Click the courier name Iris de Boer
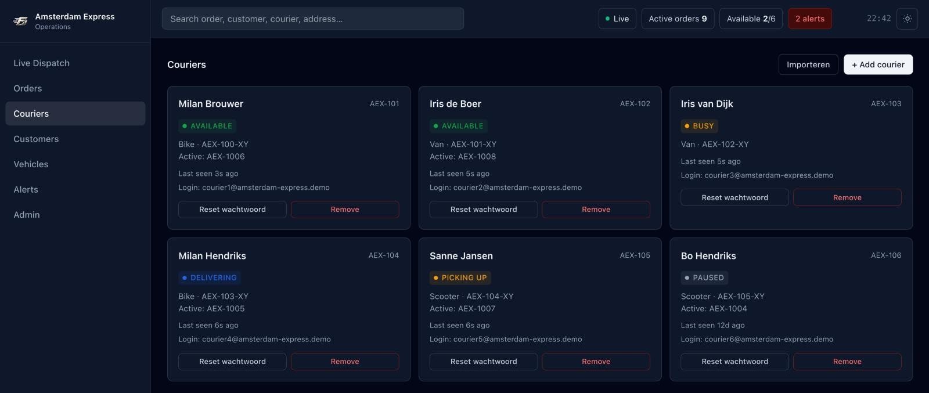 click(x=455, y=104)
